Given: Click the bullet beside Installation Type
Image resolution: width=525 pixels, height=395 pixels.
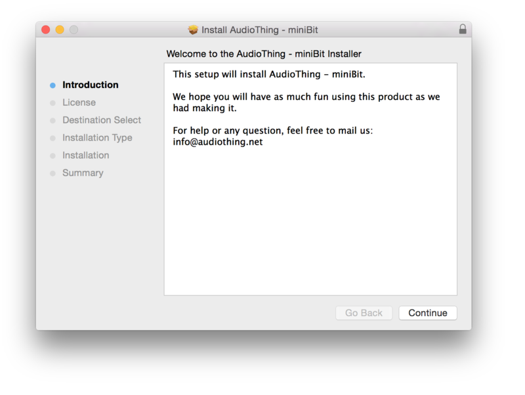Looking at the screenshot, I should (x=52, y=139).
